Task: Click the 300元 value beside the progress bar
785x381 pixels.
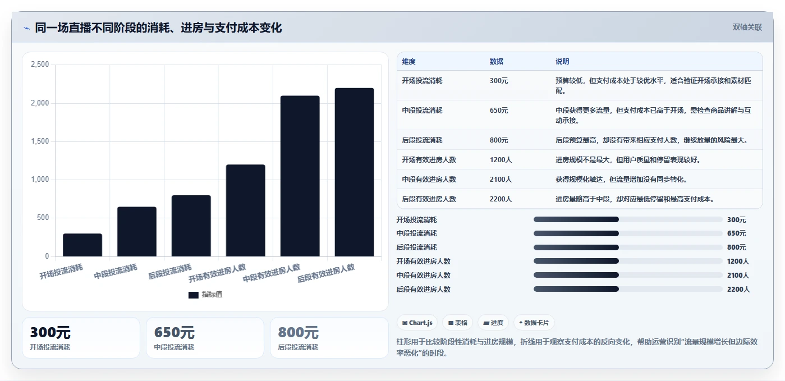Action: pos(736,219)
